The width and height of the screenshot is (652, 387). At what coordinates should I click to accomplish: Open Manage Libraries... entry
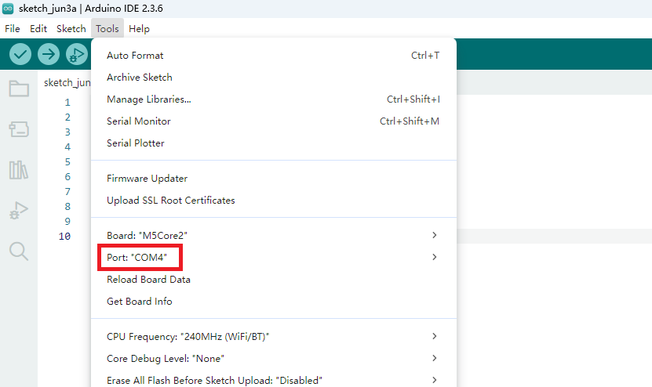(x=274, y=99)
